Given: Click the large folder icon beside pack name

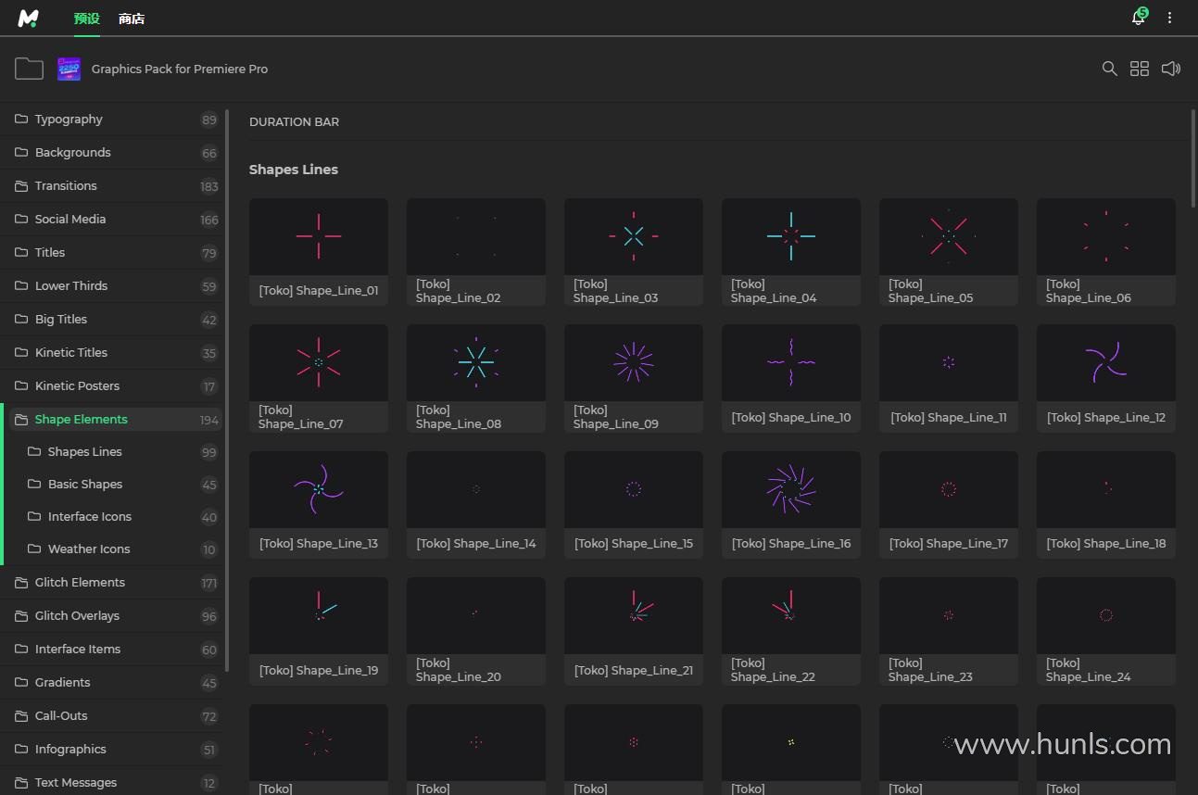Looking at the screenshot, I should 29,69.
